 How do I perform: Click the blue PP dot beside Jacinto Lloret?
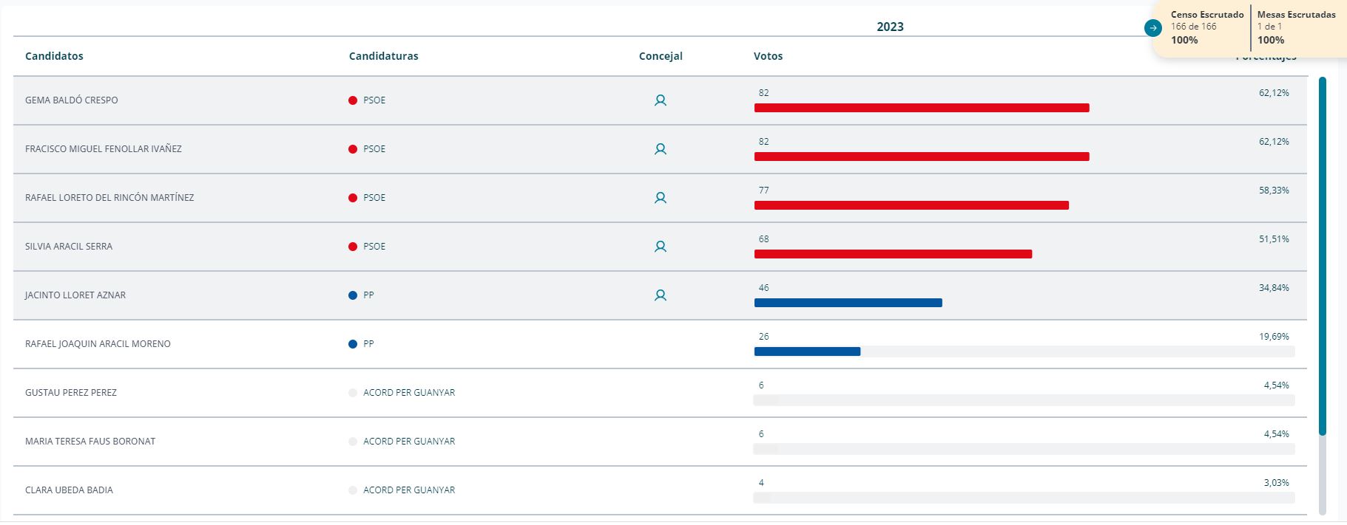pyautogui.click(x=353, y=295)
